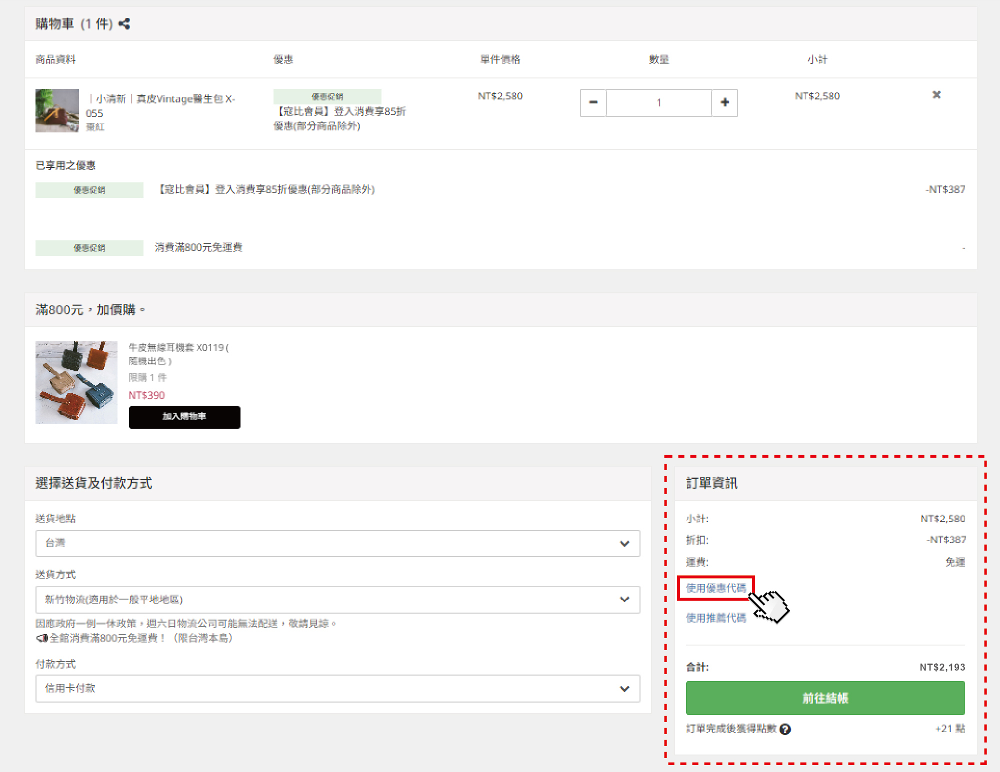Screen dimensions: 1000x772
Task: Remove the Vintage bag item with X
Action: tap(936, 95)
